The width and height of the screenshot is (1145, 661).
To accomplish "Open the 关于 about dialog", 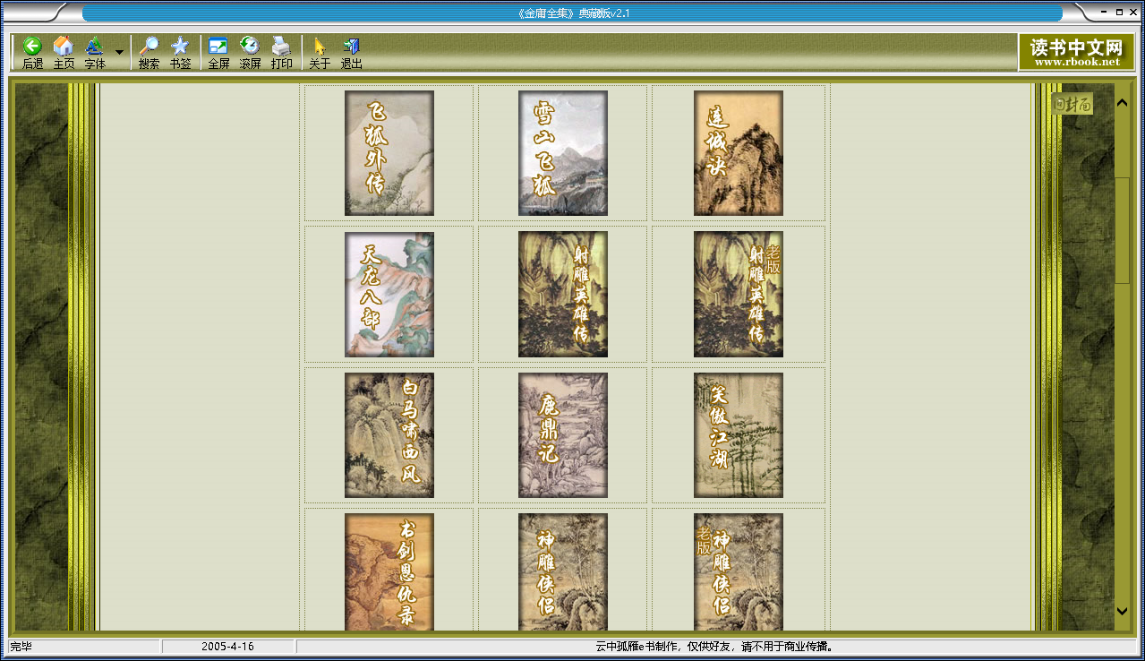I will tap(320, 53).
